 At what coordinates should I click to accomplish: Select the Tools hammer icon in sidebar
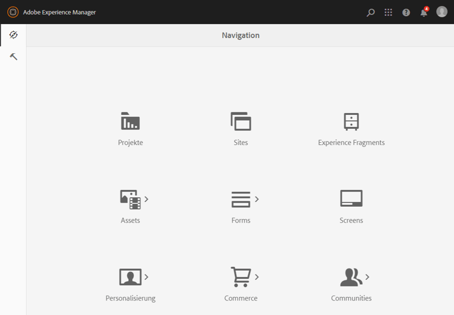13,56
